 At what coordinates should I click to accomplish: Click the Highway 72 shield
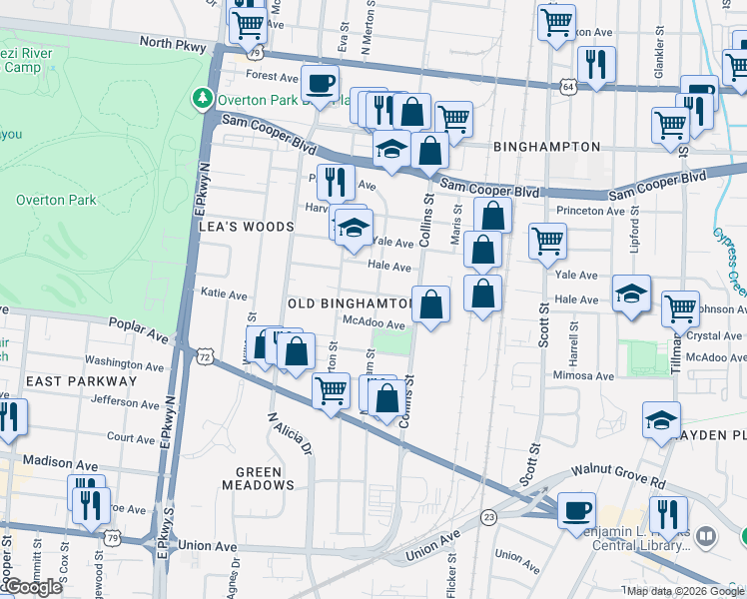click(x=205, y=355)
